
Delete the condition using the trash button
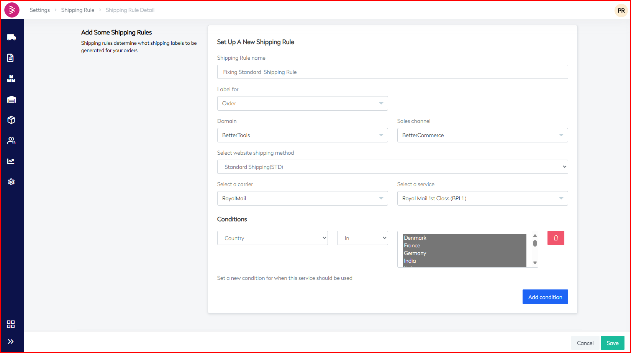pos(556,238)
